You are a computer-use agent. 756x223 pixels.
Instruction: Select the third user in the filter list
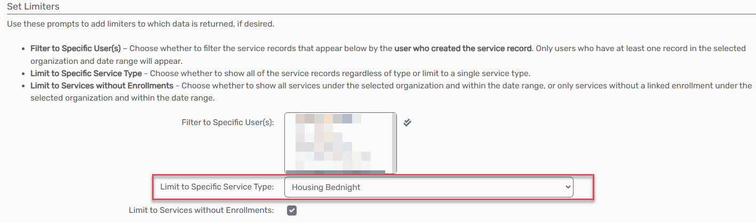pos(319,137)
